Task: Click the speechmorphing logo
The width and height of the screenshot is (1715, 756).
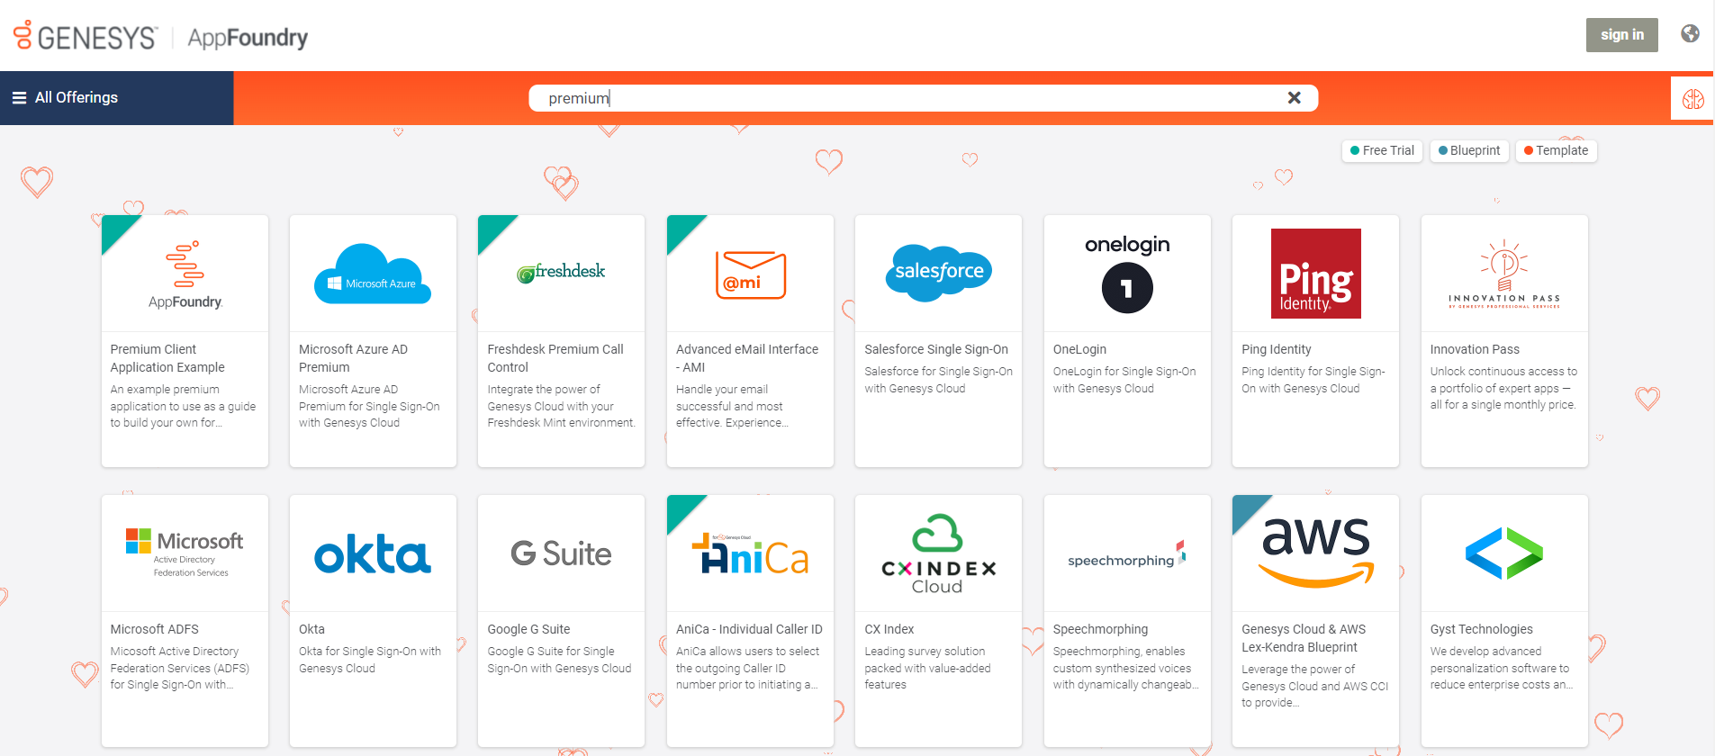Action: [x=1127, y=555]
